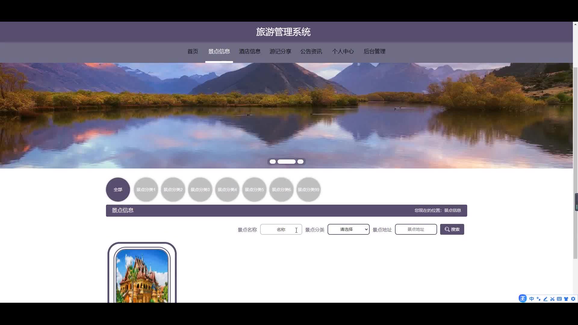Click the IME logo icon in the toolbar
The width and height of the screenshot is (578, 325).
tap(523, 299)
